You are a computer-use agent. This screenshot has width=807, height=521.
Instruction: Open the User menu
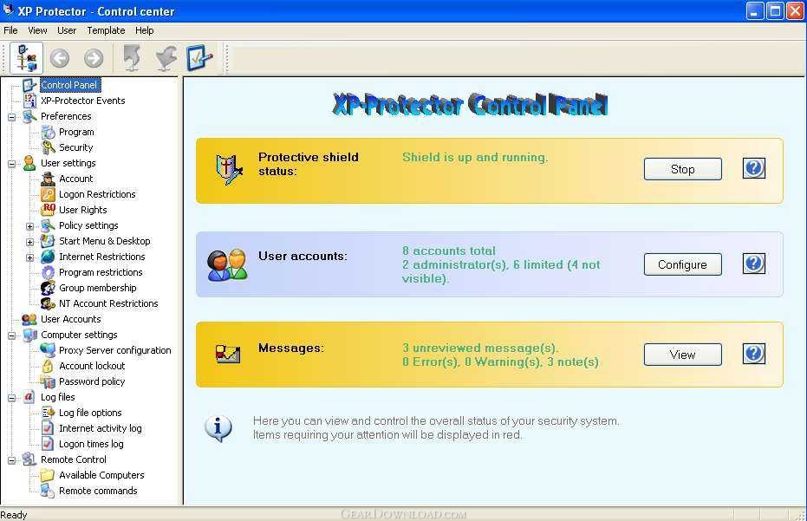(x=67, y=30)
